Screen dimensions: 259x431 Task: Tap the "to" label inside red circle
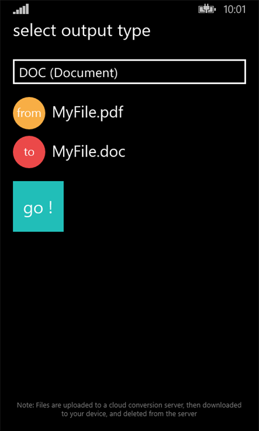tap(29, 152)
